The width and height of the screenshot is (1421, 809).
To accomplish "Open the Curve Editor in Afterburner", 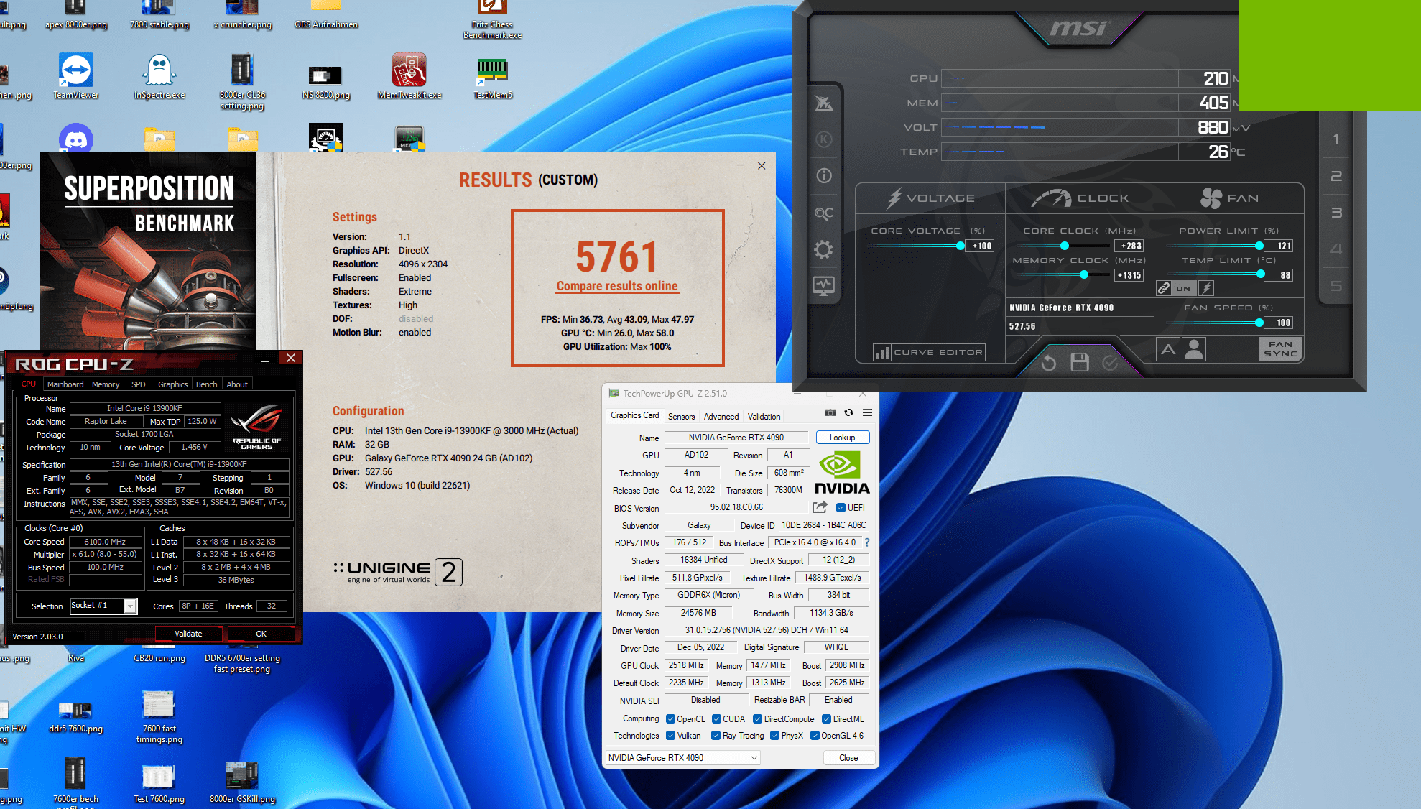I will tap(928, 352).
